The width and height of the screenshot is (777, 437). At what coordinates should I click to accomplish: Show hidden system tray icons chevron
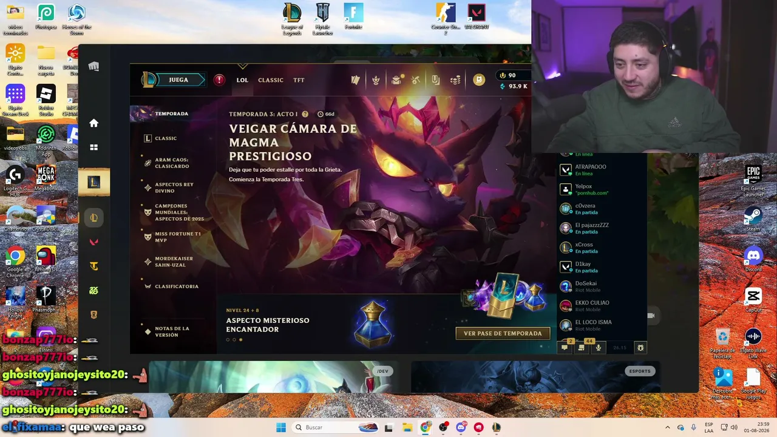(667, 427)
